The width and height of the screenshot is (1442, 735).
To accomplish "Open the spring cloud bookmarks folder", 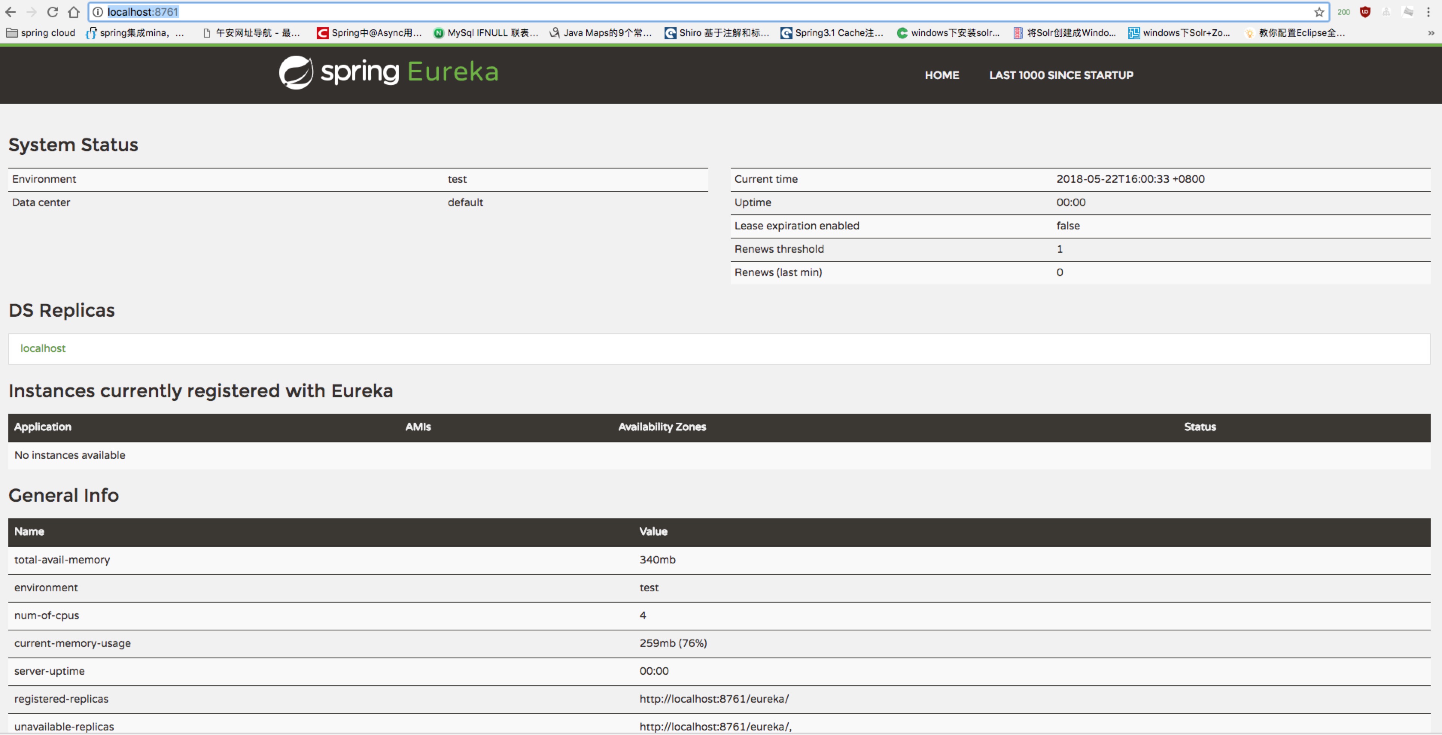I will pyautogui.click(x=41, y=33).
